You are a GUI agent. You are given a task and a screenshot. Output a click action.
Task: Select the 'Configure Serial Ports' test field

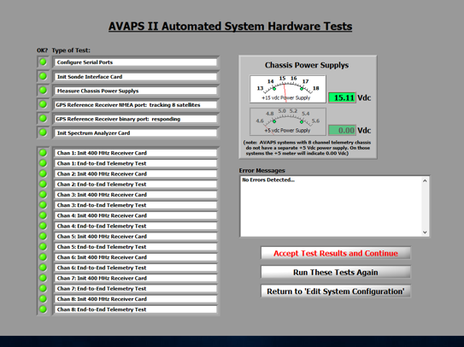pyautogui.click(x=135, y=62)
